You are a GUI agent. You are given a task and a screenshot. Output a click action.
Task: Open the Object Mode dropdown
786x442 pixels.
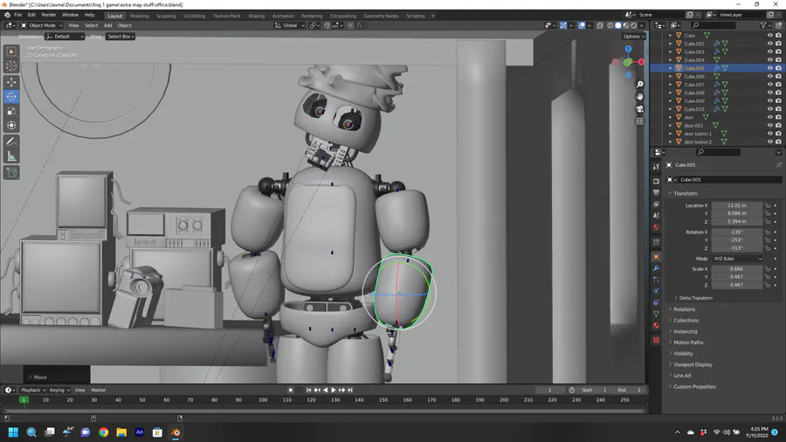pyautogui.click(x=42, y=25)
